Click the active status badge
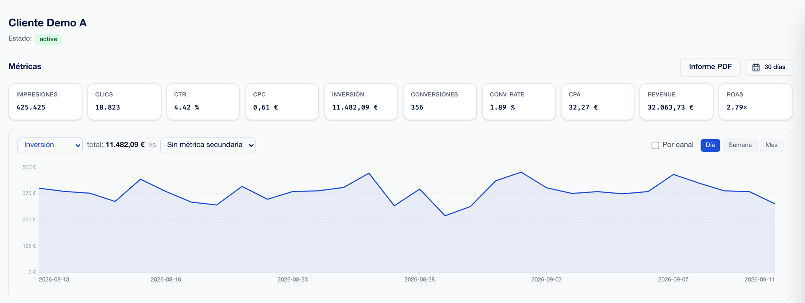This screenshot has height=303, width=805. click(x=48, y=39)
